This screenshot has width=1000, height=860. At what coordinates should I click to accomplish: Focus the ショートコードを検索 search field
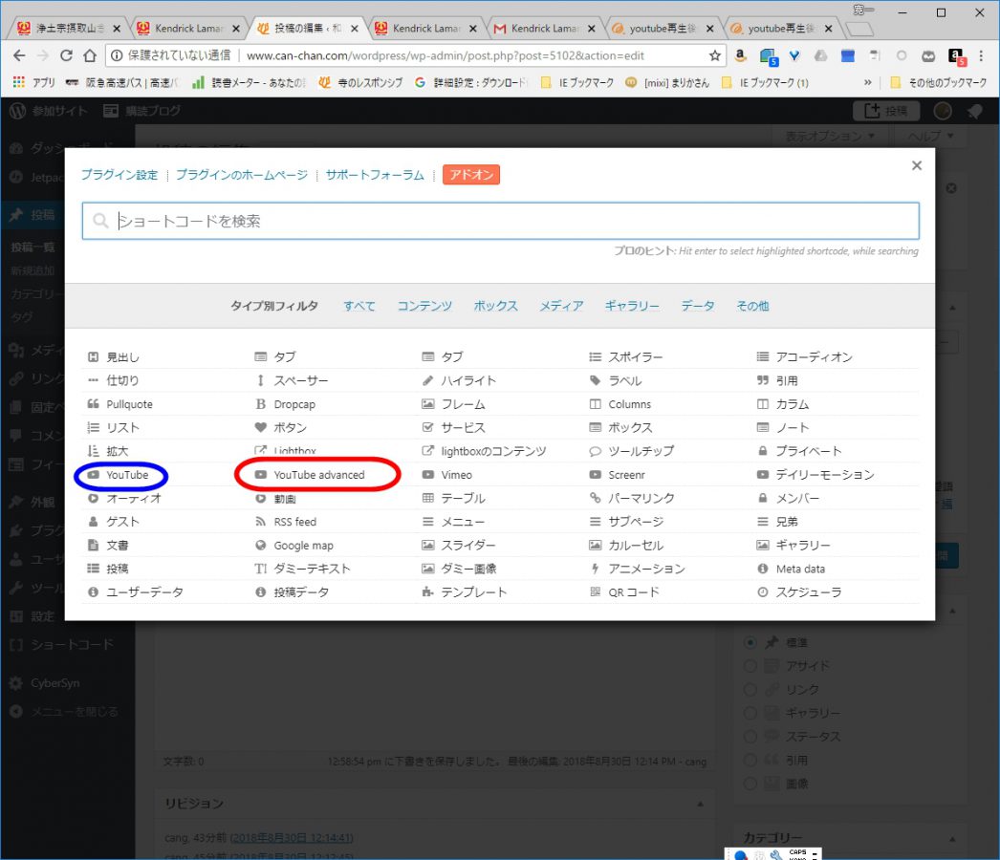click(501, 222)
